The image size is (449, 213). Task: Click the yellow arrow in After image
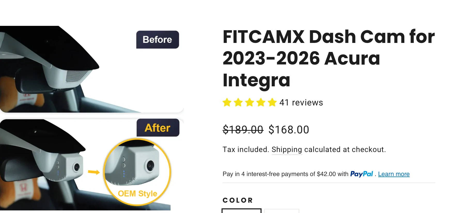pos(94,172)
